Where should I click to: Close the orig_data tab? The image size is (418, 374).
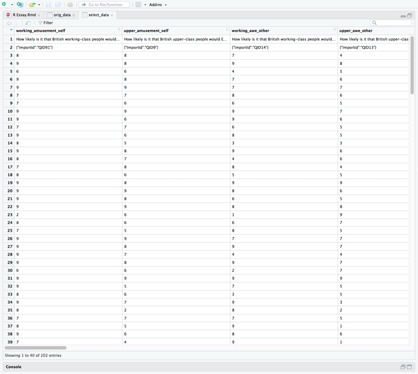coord(74,15)
